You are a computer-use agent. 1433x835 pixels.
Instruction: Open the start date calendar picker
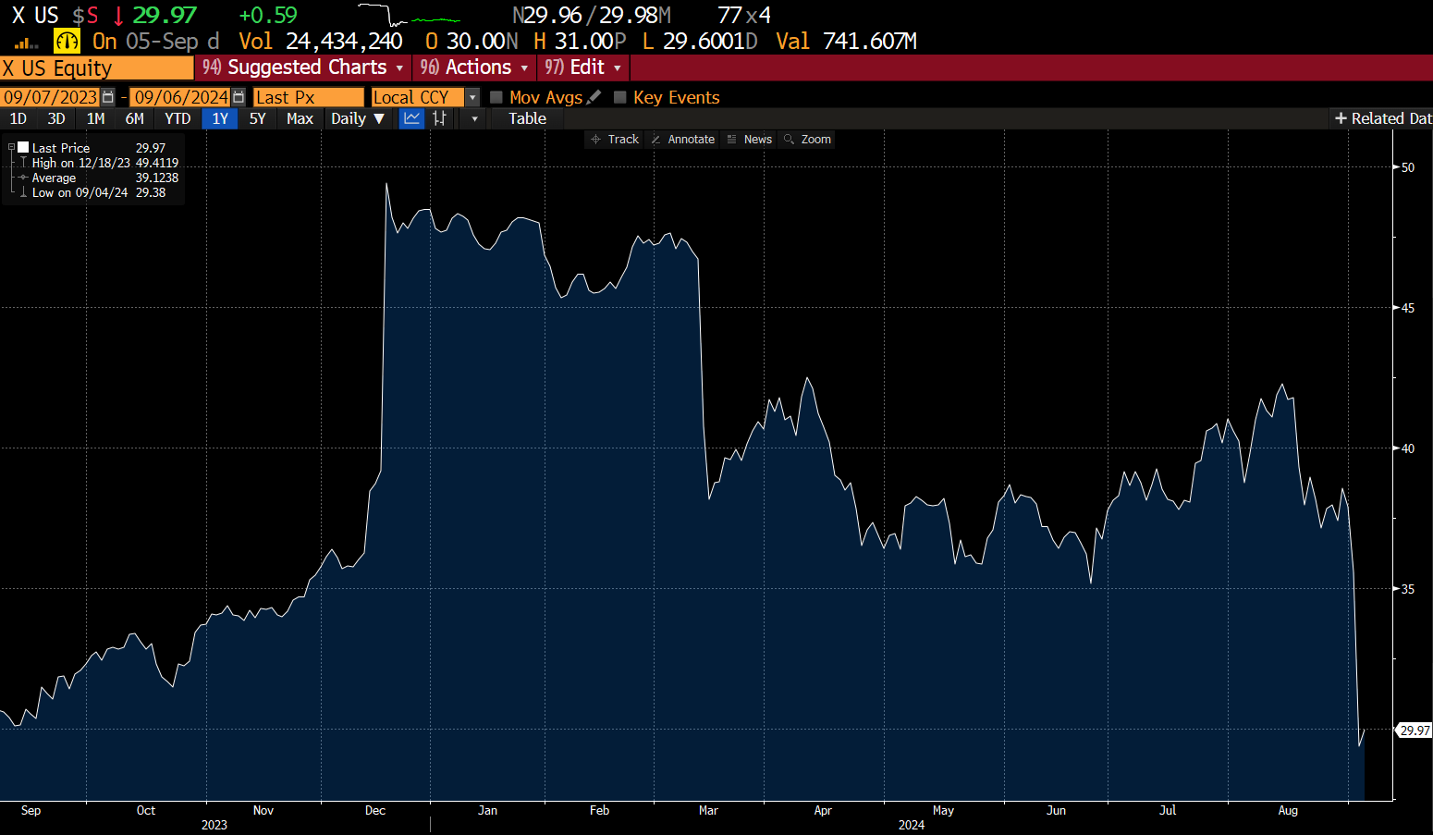point(108,97)
